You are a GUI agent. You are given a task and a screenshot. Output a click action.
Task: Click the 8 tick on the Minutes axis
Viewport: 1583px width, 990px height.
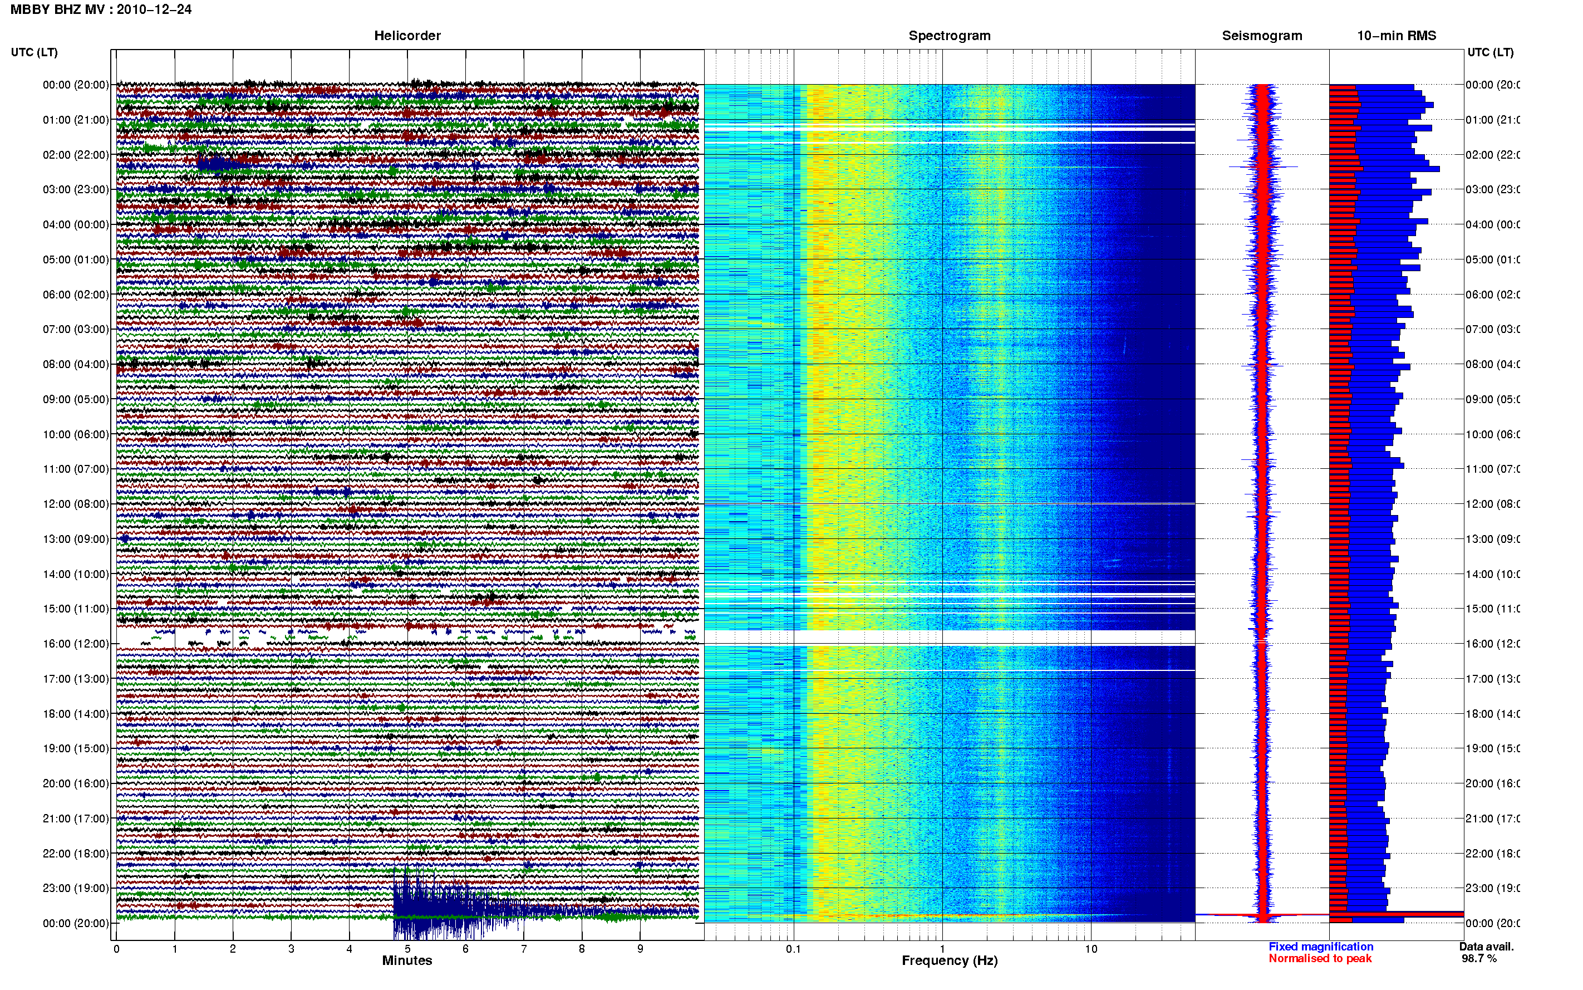582,949
